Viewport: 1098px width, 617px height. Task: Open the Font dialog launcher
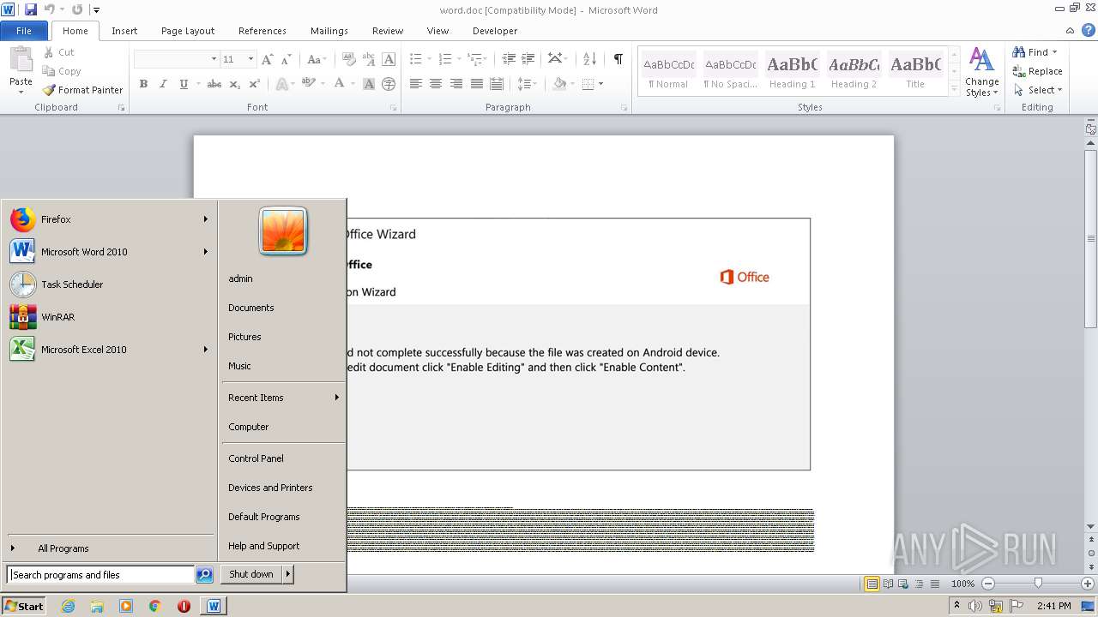click(394, 108)
